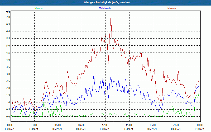211x132 pixels.
Task: Click the '4,5' y-axis value
Action: pos(8,53)
